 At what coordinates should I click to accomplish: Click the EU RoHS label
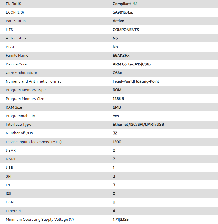14,4
